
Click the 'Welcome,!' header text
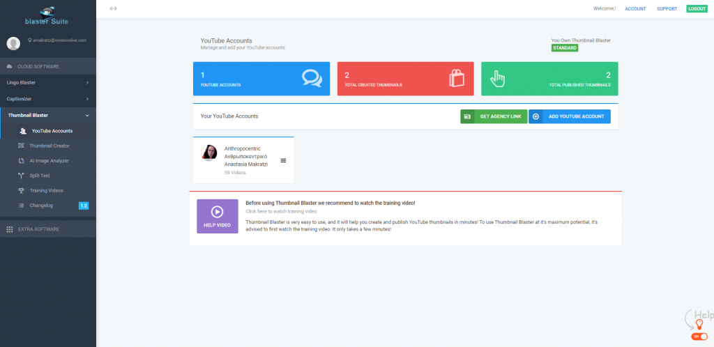(605, 8)
